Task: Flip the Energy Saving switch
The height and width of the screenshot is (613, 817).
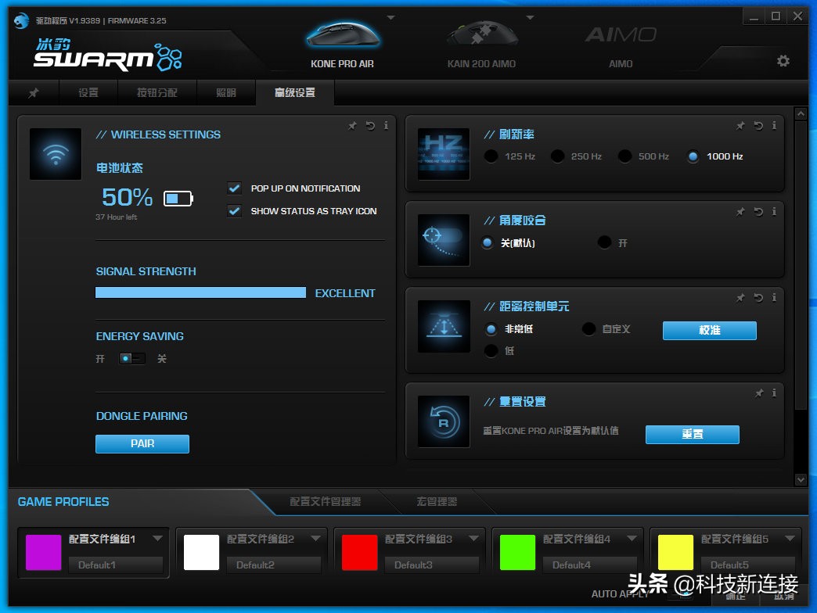Action: [131, 359]
